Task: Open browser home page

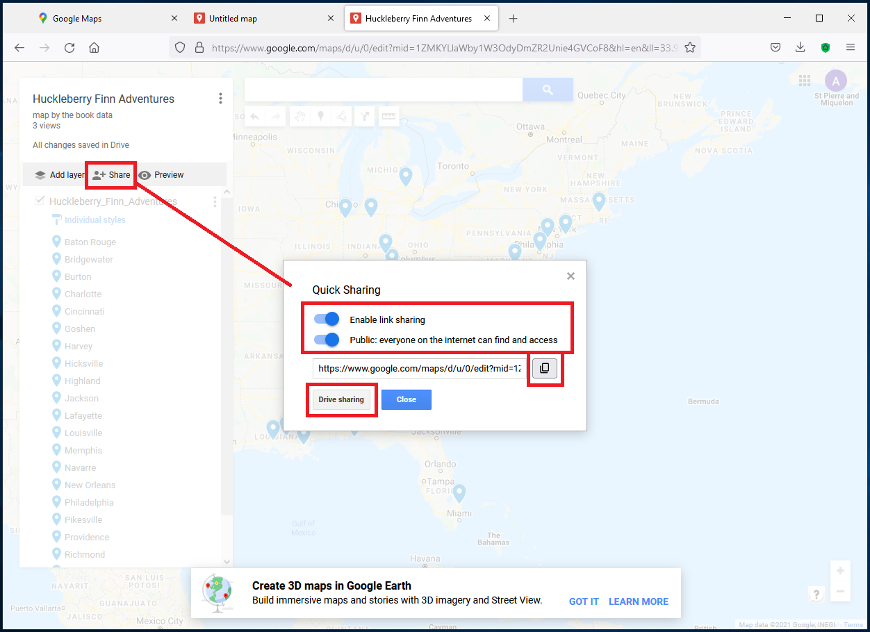Action: click(x=94, y=48)
